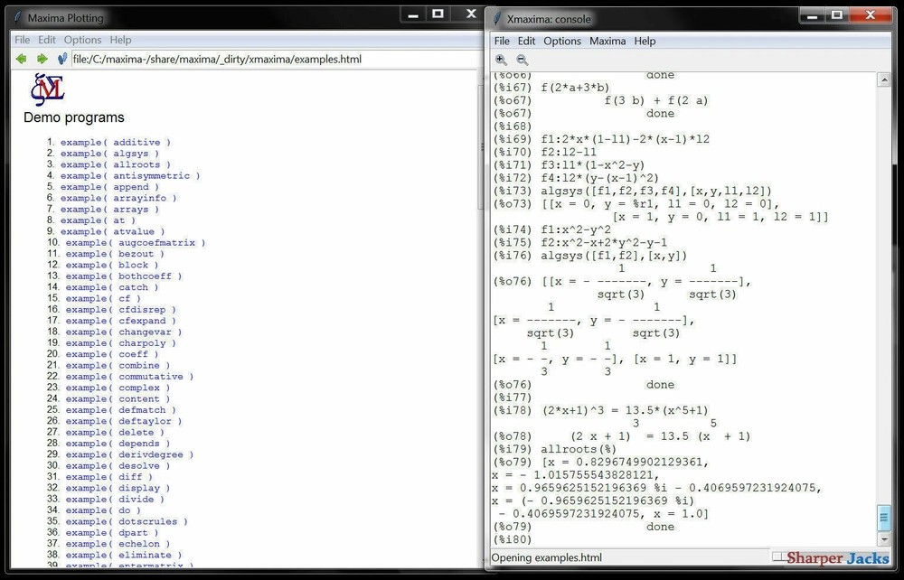The width and height of the screenshot is (904, 580).
Task: Click the zoom out magnifier in Xmaxima console
Action: pos(522,60)
